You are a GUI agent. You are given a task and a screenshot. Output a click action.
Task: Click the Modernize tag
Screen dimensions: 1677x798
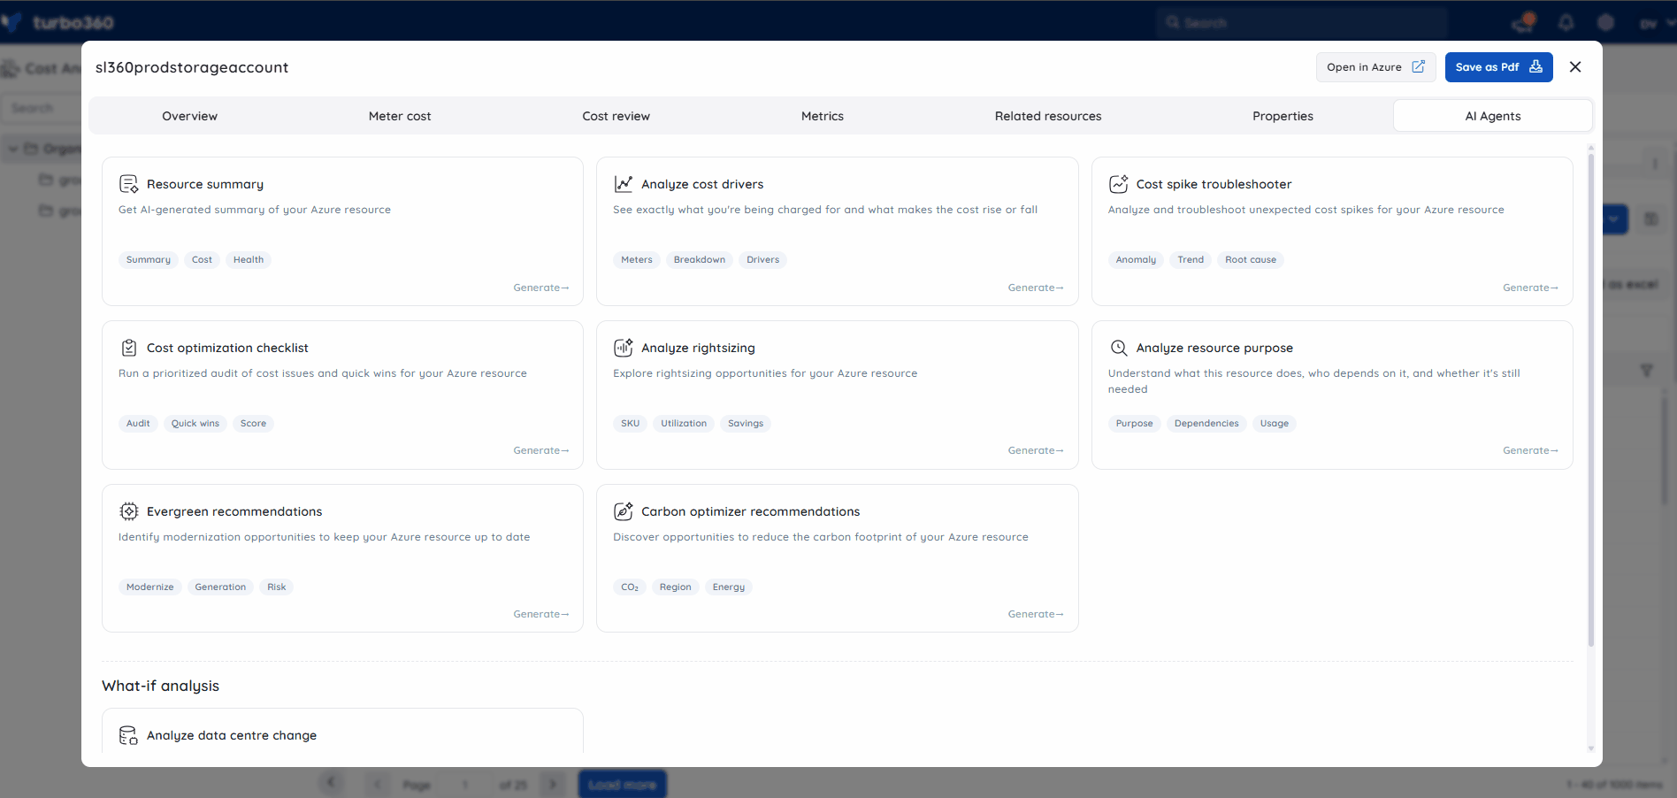pyautogui.click(x=150, y=587)
